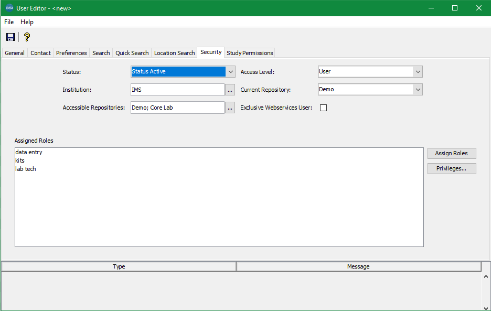The width and height of the screenshot is (491, 311).
Task: Enable the Exclusive Webservices User checkbox
Action: [323, 108]
